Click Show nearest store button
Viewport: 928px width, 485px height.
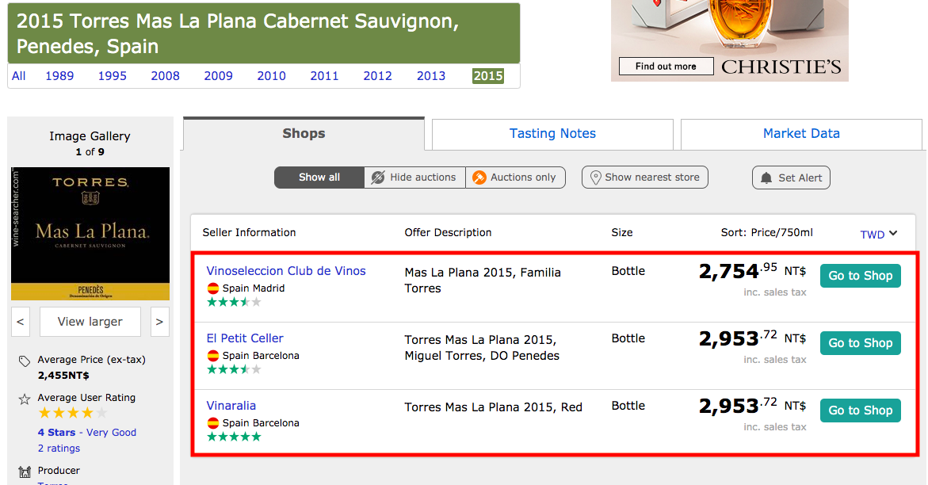point(645,178)
